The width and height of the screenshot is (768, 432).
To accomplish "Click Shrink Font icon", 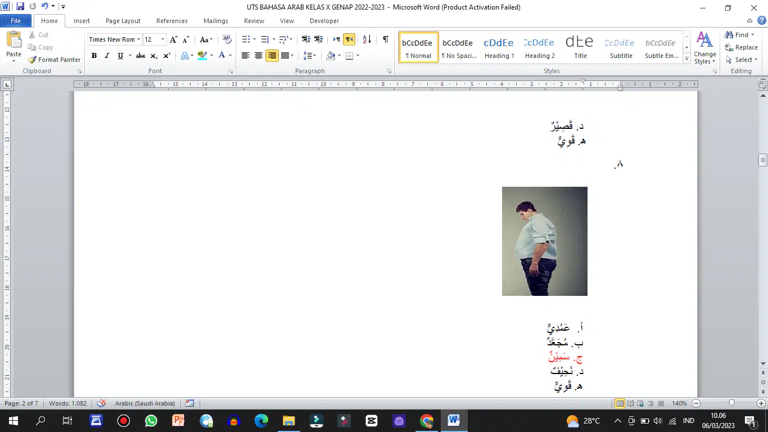I will [x=186, y=39].
